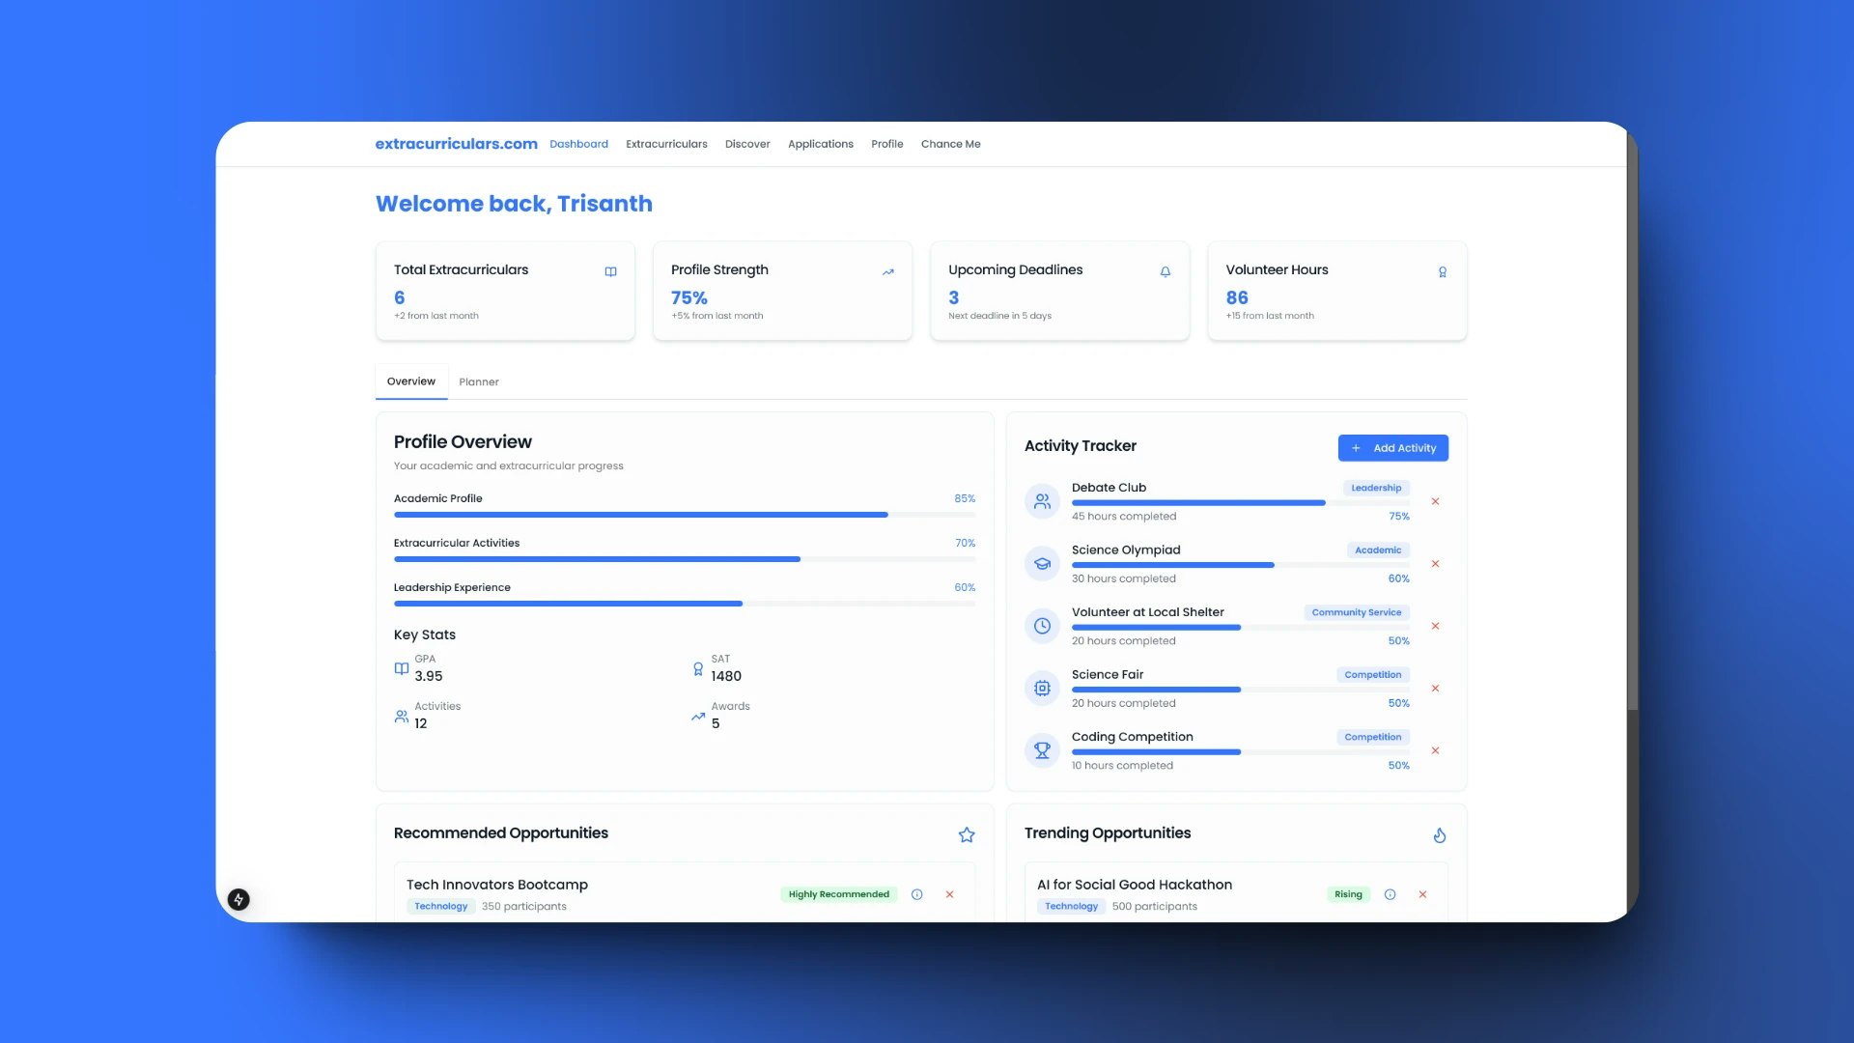Screen dimensions: 1854x1043
Task: Click the flame icon in Trending Opportunities
Action: click(x=1439, y=834)
